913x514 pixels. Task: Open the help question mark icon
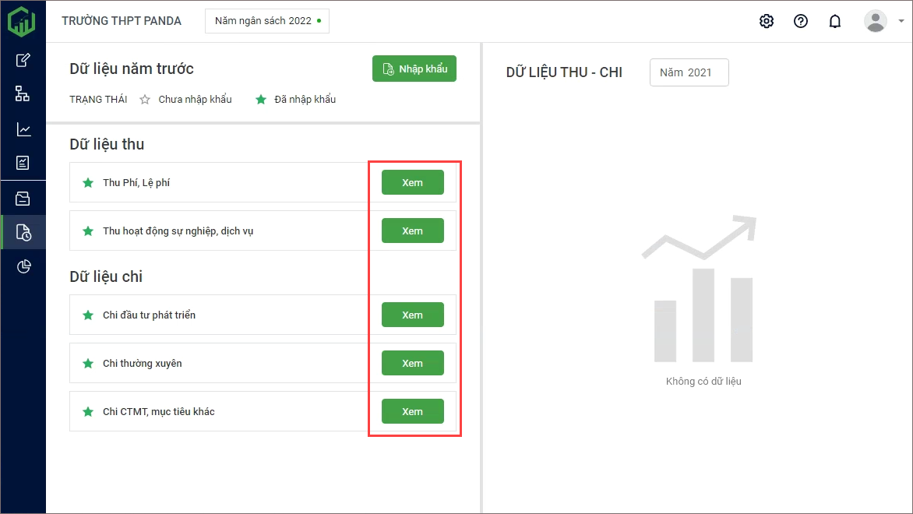tap(801, 21)
